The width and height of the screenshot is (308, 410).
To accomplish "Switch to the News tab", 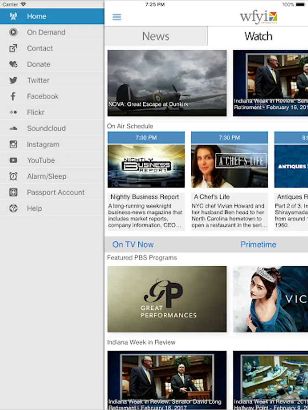I will click(x=156, y=36).
